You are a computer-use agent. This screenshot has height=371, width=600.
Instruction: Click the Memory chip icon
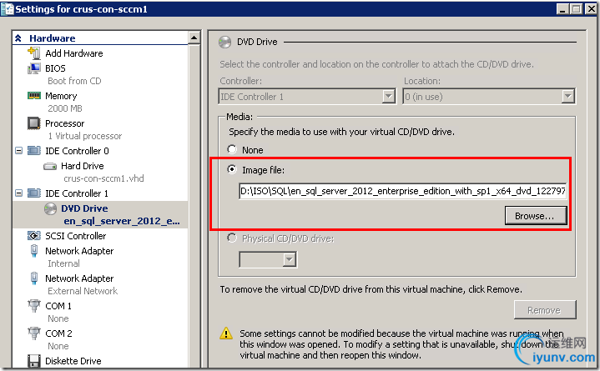[x=34, y=95]
